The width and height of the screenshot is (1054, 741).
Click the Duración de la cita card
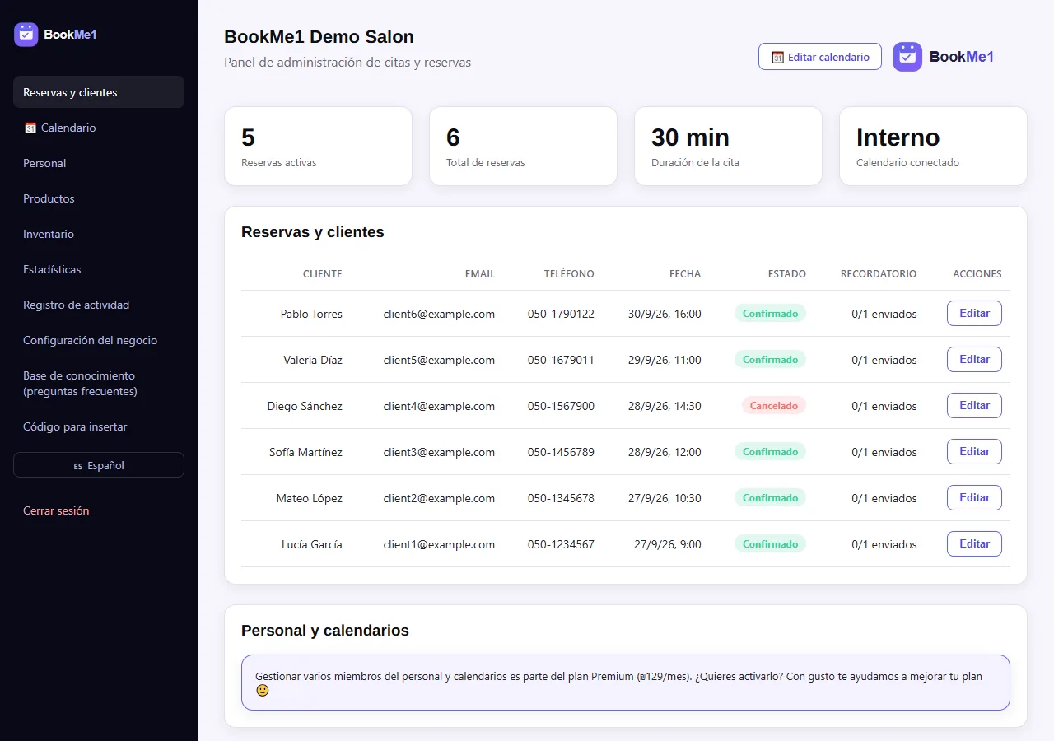point(728,146)
